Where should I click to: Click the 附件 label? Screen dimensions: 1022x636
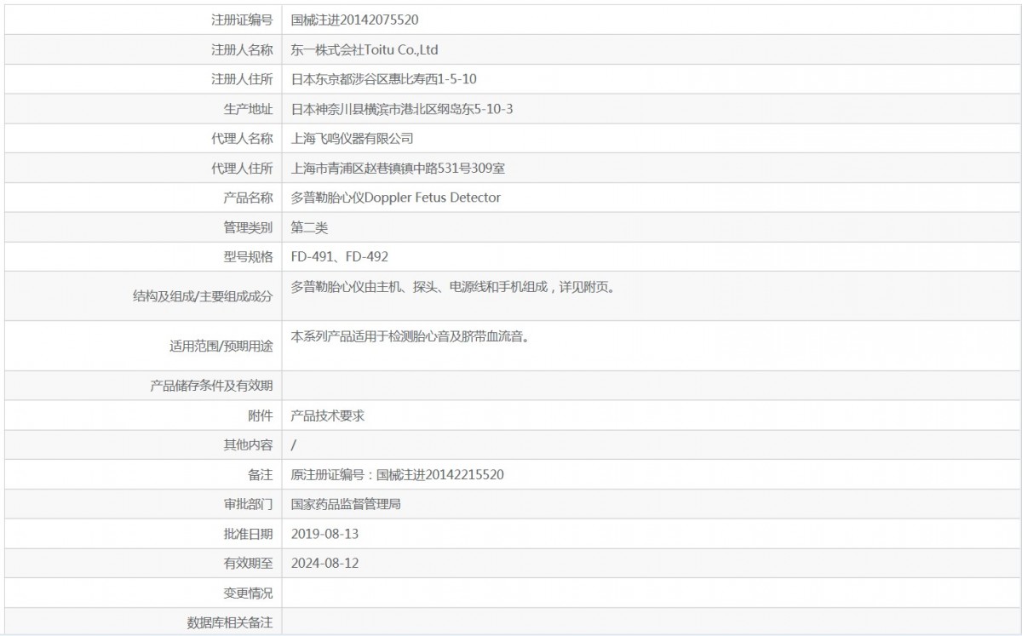point(261,415)
